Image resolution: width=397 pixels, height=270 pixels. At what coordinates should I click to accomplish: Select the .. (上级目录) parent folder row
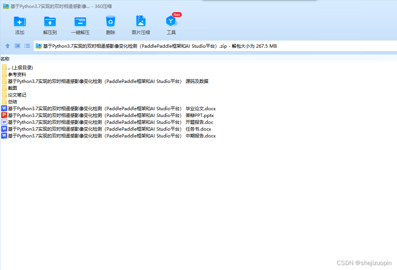click(x=17, y=67)
